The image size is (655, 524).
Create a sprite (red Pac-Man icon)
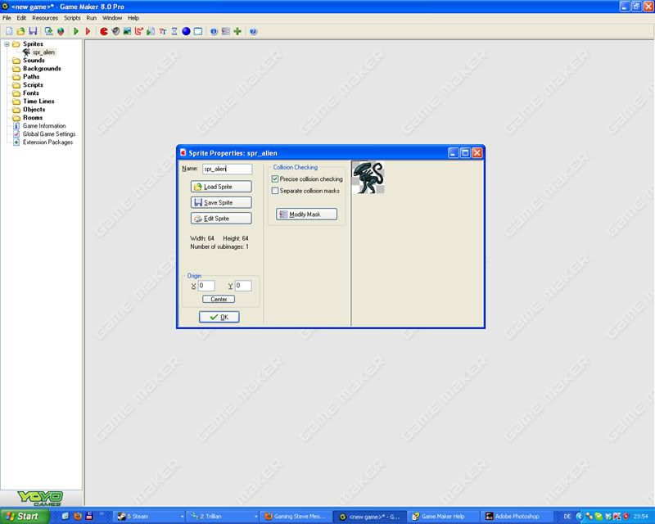104,31
